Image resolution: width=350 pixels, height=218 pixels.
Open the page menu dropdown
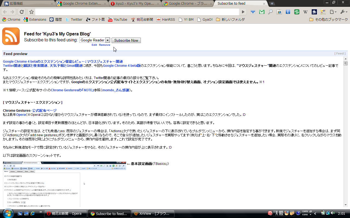[333, 12]
